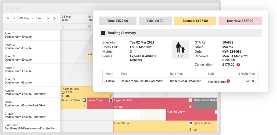
Task: Open the 03 Mar date picker dropdown
Action: point(26,18)
